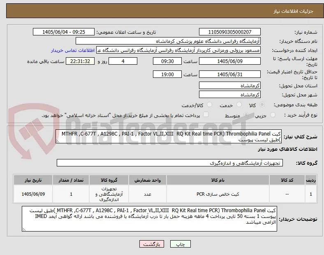Click the buyer organization name field
This screenshot has width=324, height=255.
click(168, 41)
